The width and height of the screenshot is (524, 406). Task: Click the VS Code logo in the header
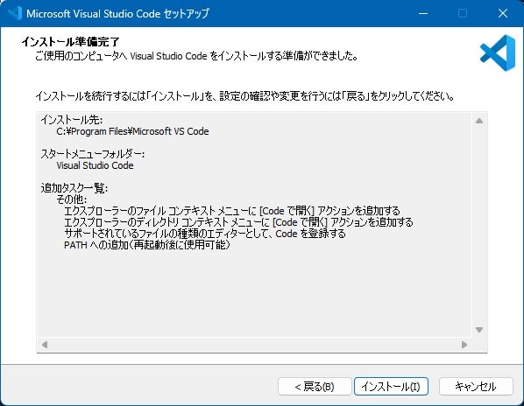(x=498, y=53)
